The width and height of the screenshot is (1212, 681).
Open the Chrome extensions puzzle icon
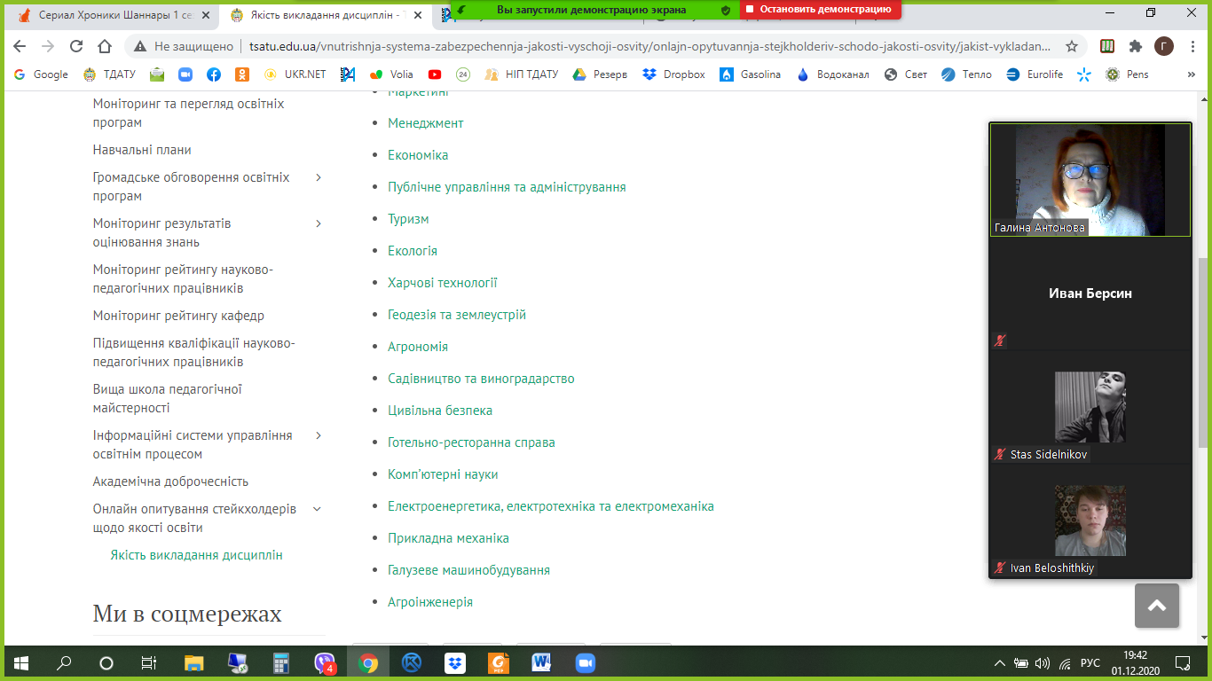point(1135,47)
